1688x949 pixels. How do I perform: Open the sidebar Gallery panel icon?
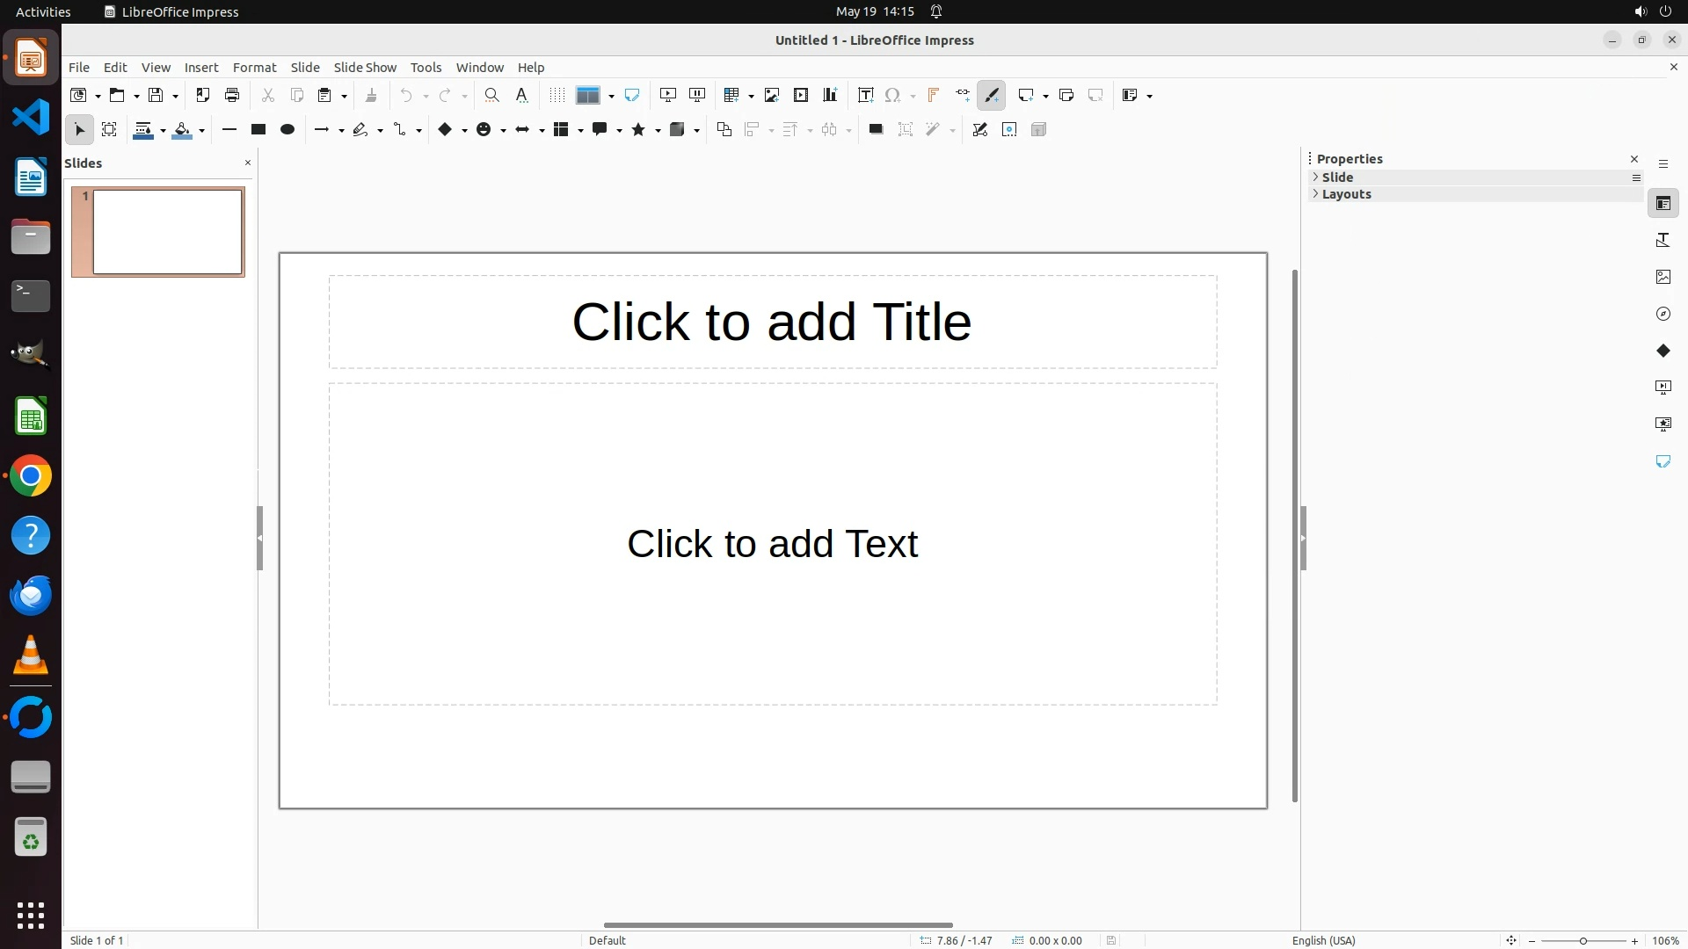[x=1663, y=277]
